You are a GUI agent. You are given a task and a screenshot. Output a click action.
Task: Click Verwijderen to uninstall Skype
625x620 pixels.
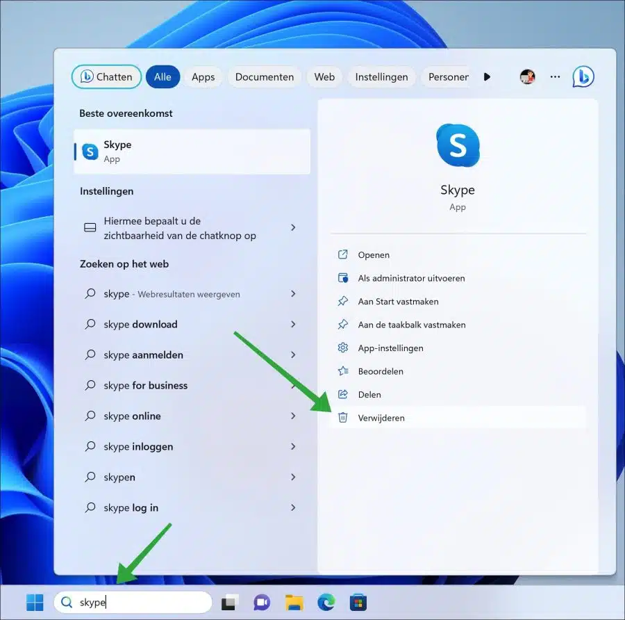pyautogui.click(x=458, y=418)
